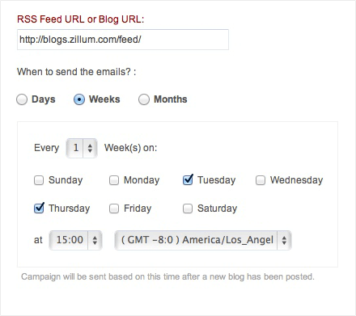Click the Weeks label text
The width and height of the screenshot is (356, 316).
[104, 99]
